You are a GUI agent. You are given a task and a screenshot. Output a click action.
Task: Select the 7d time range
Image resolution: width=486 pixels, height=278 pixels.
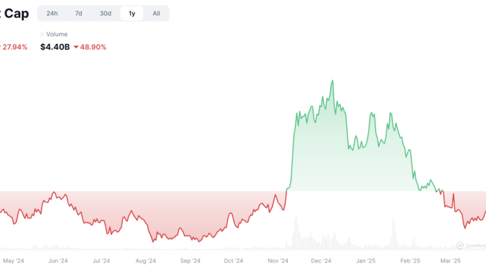point(78,14)
